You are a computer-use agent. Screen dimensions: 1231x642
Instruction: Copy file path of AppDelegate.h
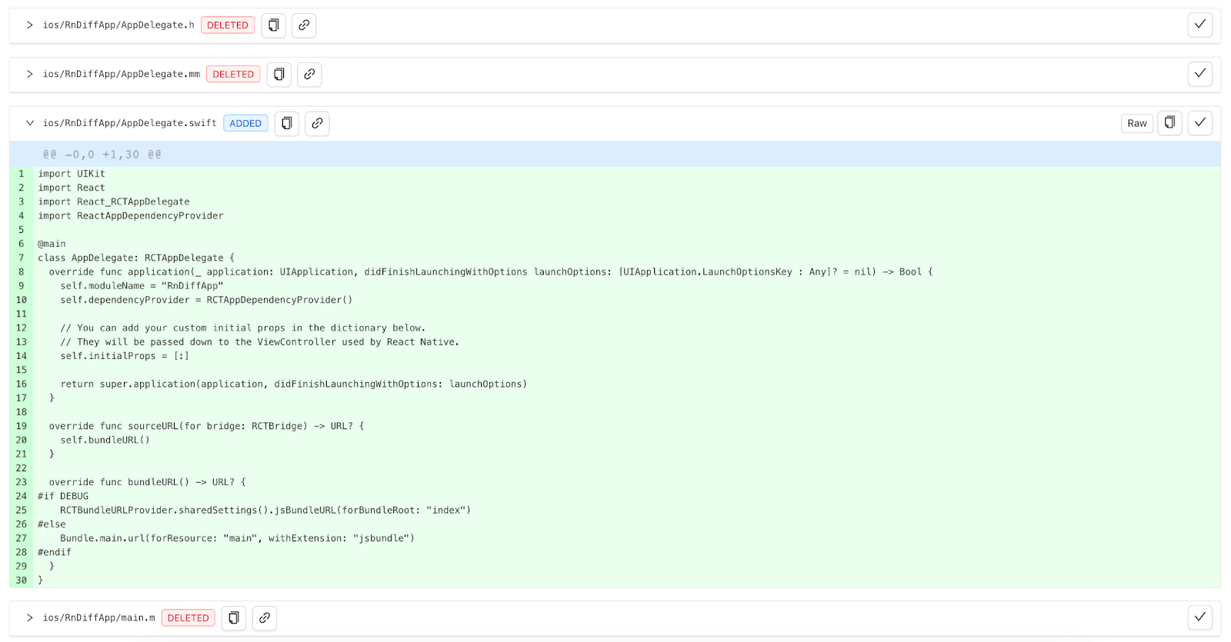273,25
